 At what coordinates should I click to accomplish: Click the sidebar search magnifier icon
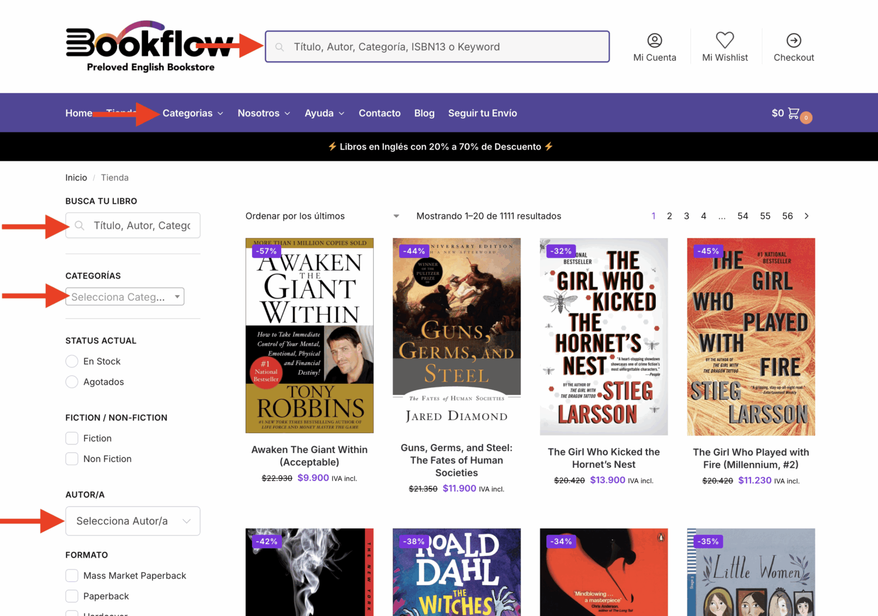click(80, 226)
